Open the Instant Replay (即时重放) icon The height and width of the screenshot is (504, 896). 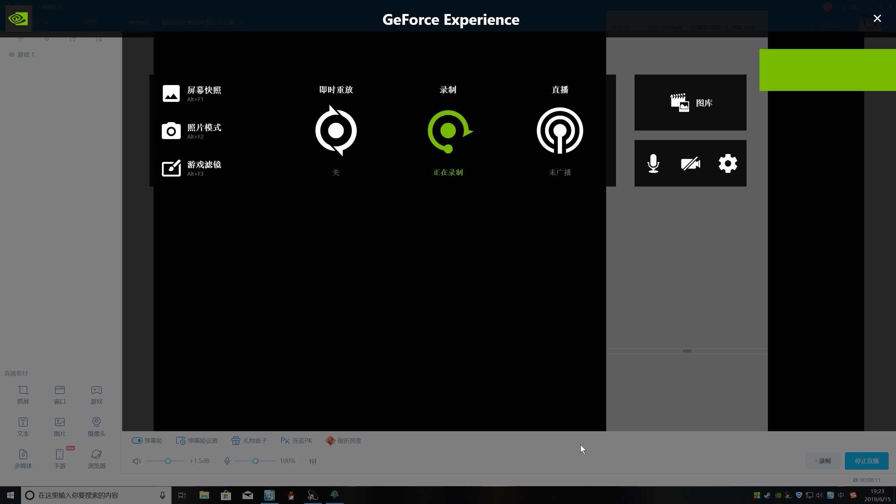pyautogui.click(x=336, y=131)
